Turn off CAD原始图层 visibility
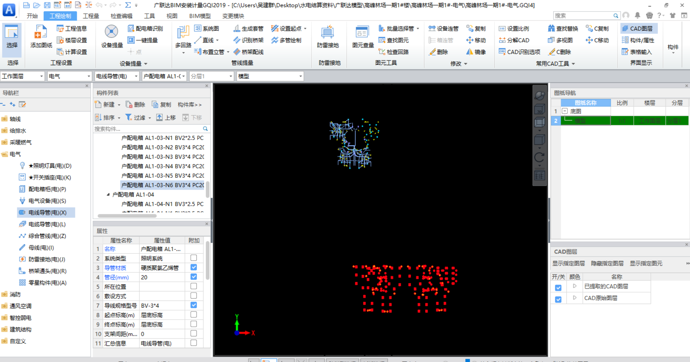 [558, 299]
